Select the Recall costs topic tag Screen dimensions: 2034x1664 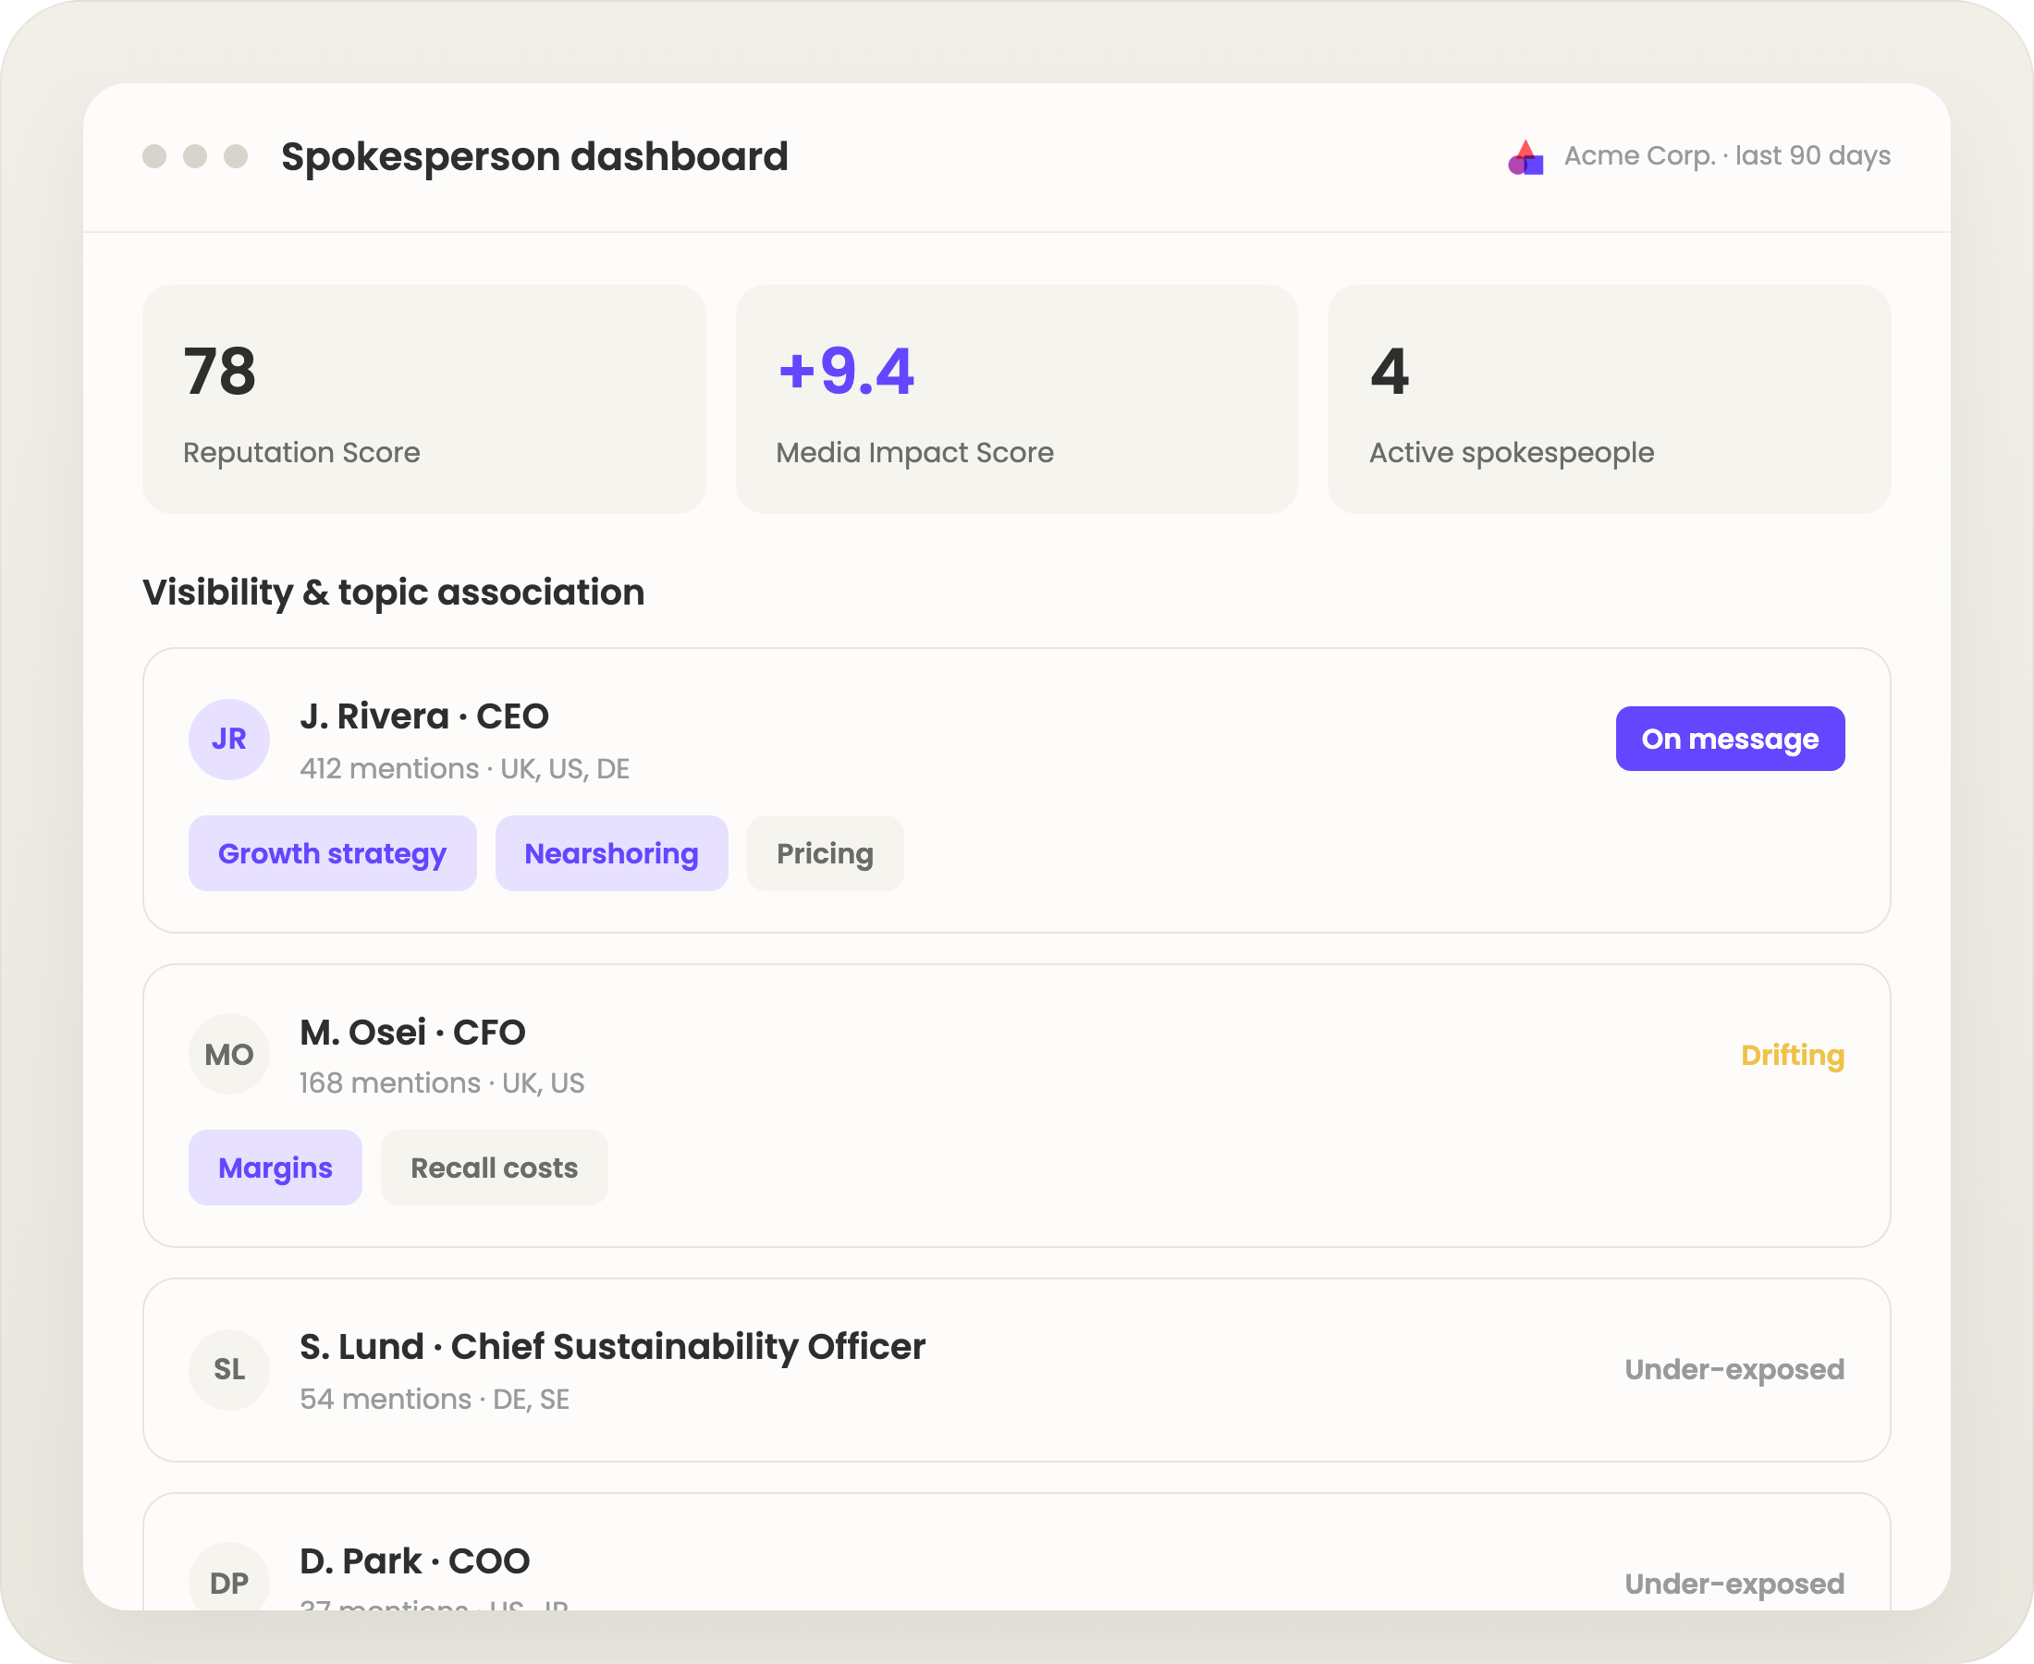pyautogui.click(x=495, y=1168)
